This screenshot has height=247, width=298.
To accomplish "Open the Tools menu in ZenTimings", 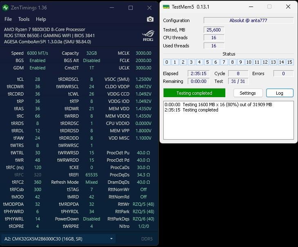I will coord(24,19).
